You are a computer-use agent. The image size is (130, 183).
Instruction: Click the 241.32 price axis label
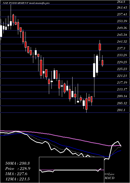(122, 42)
